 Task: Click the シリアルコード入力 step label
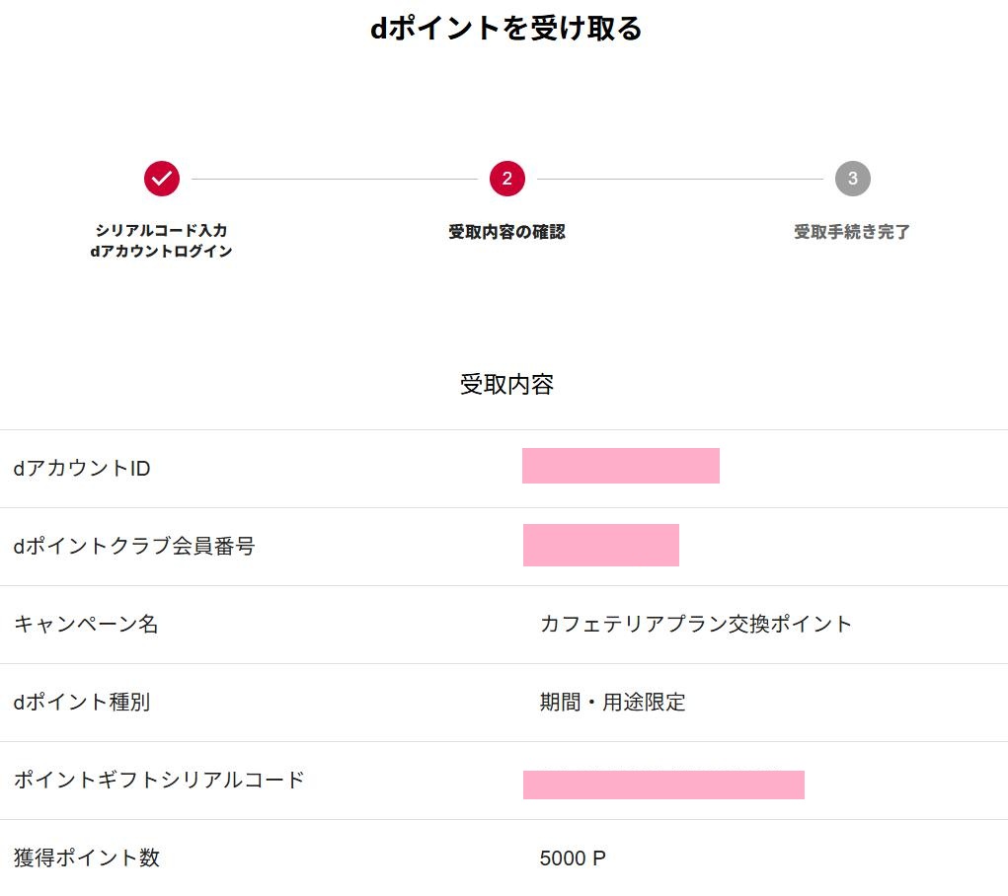point(161,230)
